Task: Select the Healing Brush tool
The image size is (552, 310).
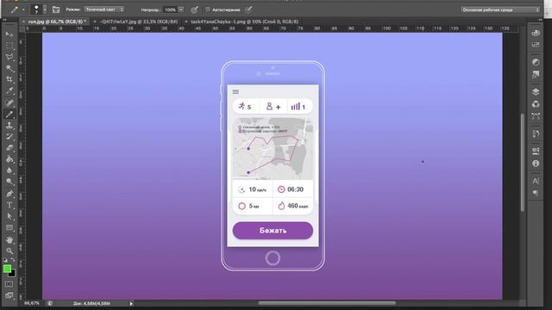Action: pos(9,102)
